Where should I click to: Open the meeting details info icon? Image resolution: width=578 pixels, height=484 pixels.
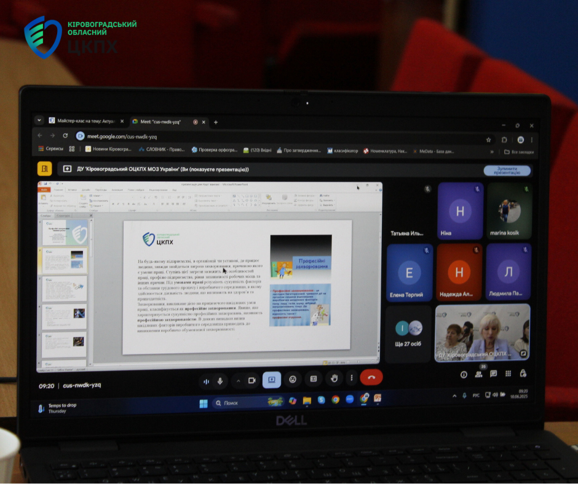tap(464, 373)
